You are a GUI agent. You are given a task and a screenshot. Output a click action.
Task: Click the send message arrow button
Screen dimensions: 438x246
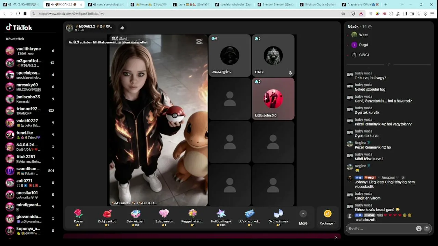(427, 229)
